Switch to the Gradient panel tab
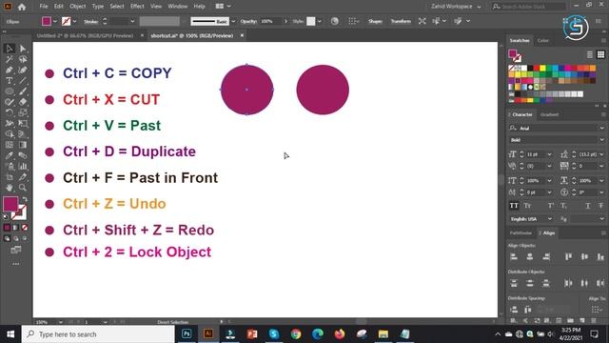Viewport: 609px width, 343px height. pos(549,114)
